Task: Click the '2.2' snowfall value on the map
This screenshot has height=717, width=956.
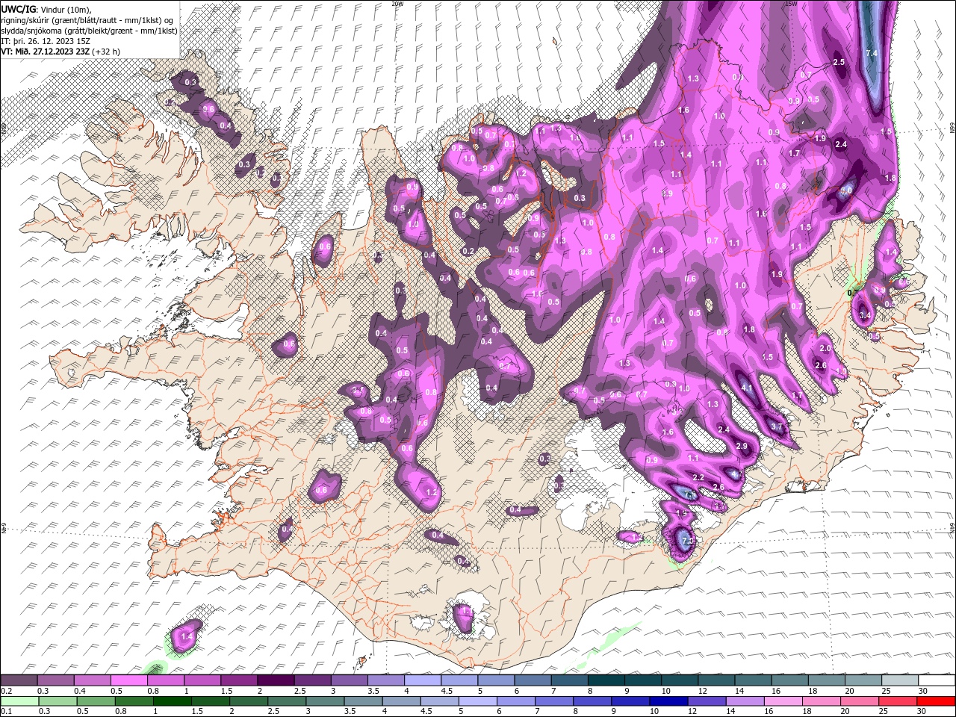Action: 699,477
